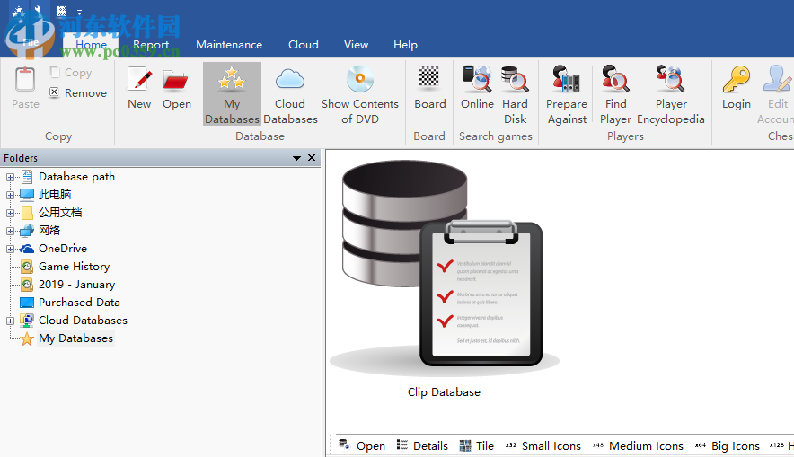The width and height of the screenshot is (794, 457).
Task: Expand the Database path tree node
Action: (x=11, y=177)
